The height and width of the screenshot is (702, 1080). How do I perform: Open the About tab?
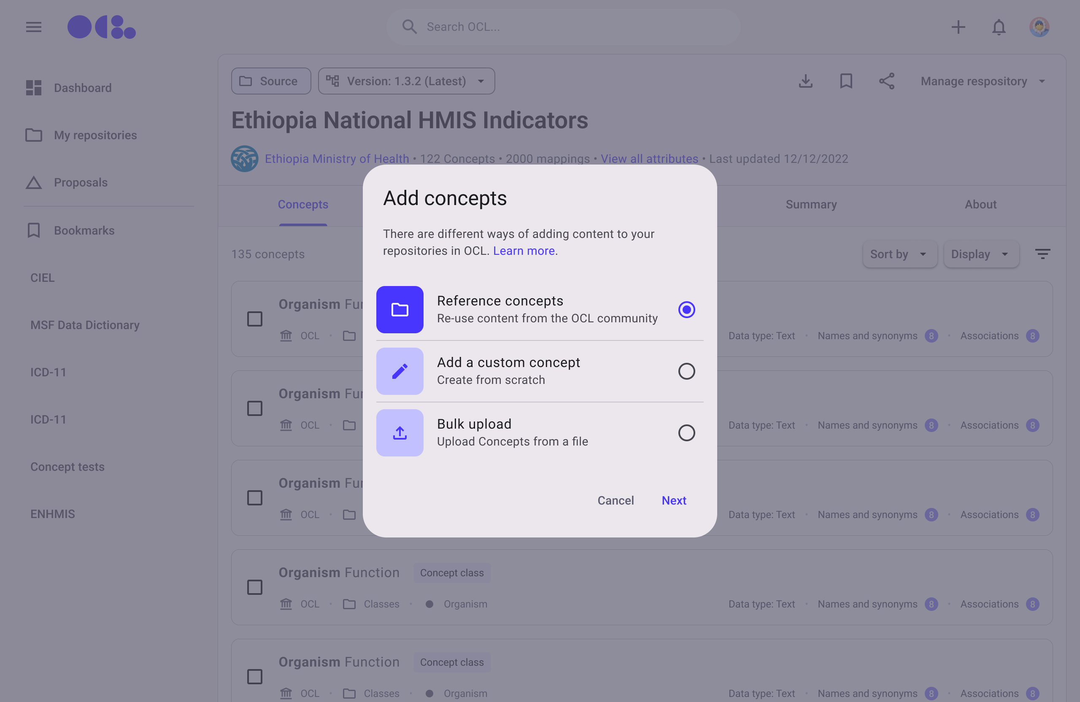coord(980,204)
